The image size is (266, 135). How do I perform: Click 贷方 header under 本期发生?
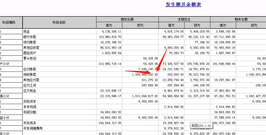pos(197,25)
